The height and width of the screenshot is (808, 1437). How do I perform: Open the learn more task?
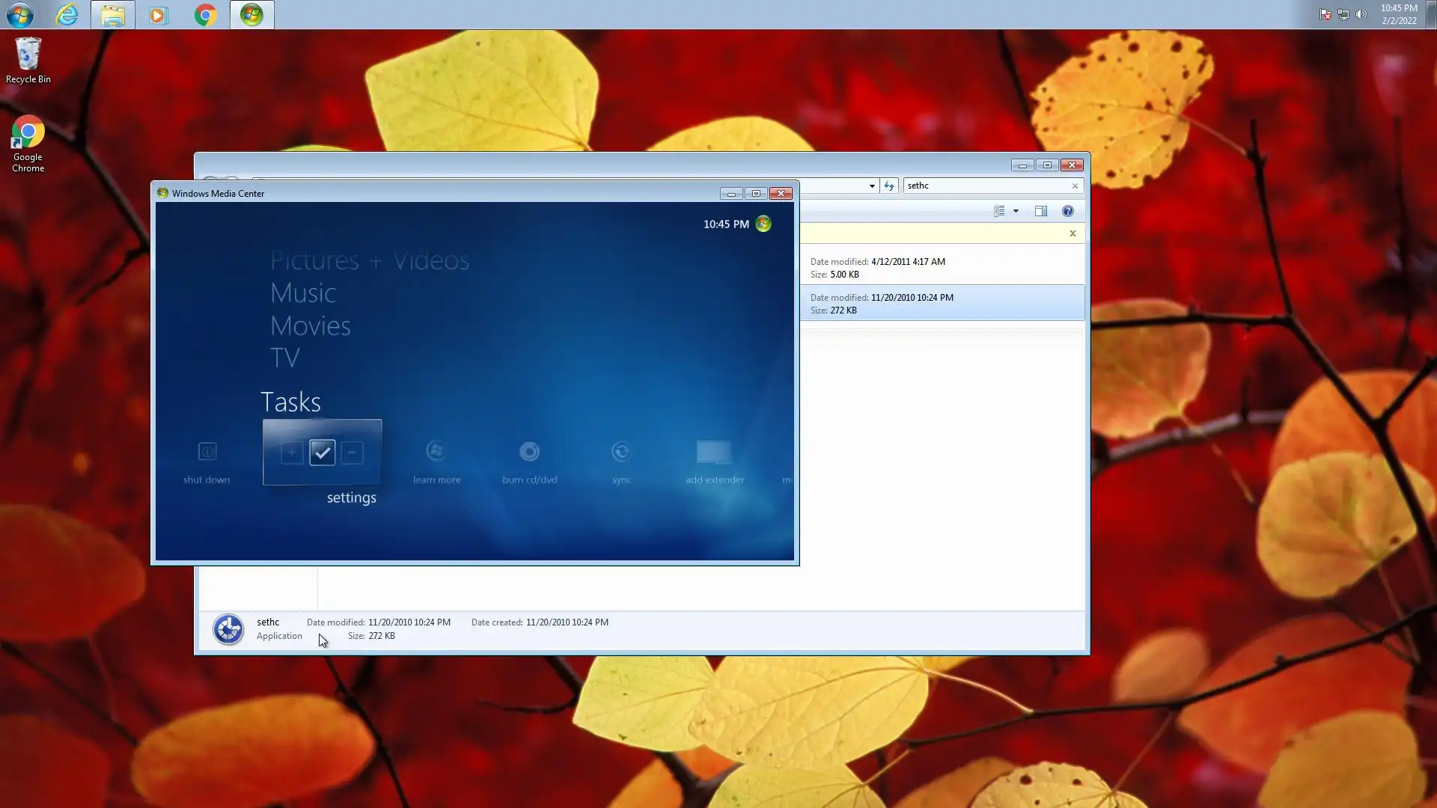click(x=436, y=452)
